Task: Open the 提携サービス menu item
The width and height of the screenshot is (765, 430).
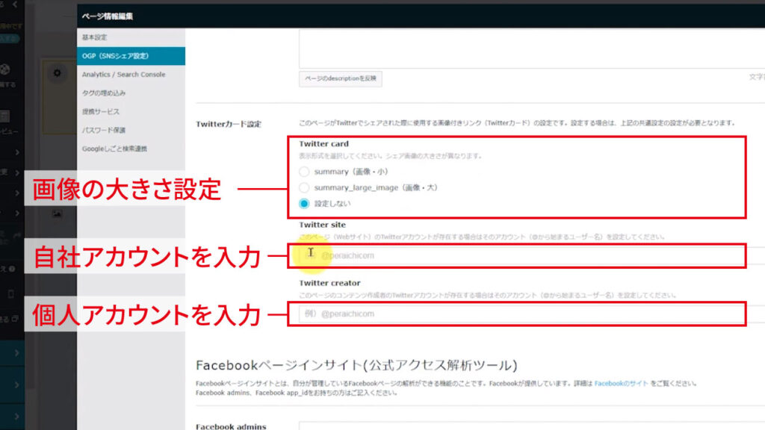Action: coord(131,112)
